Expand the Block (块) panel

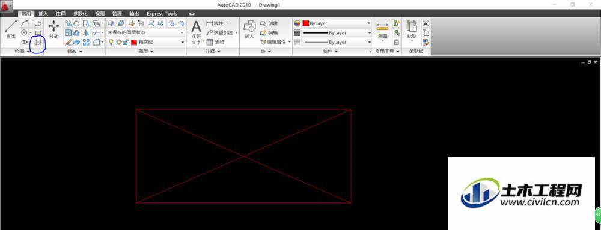pyautogui.click(x=266, y=51)
